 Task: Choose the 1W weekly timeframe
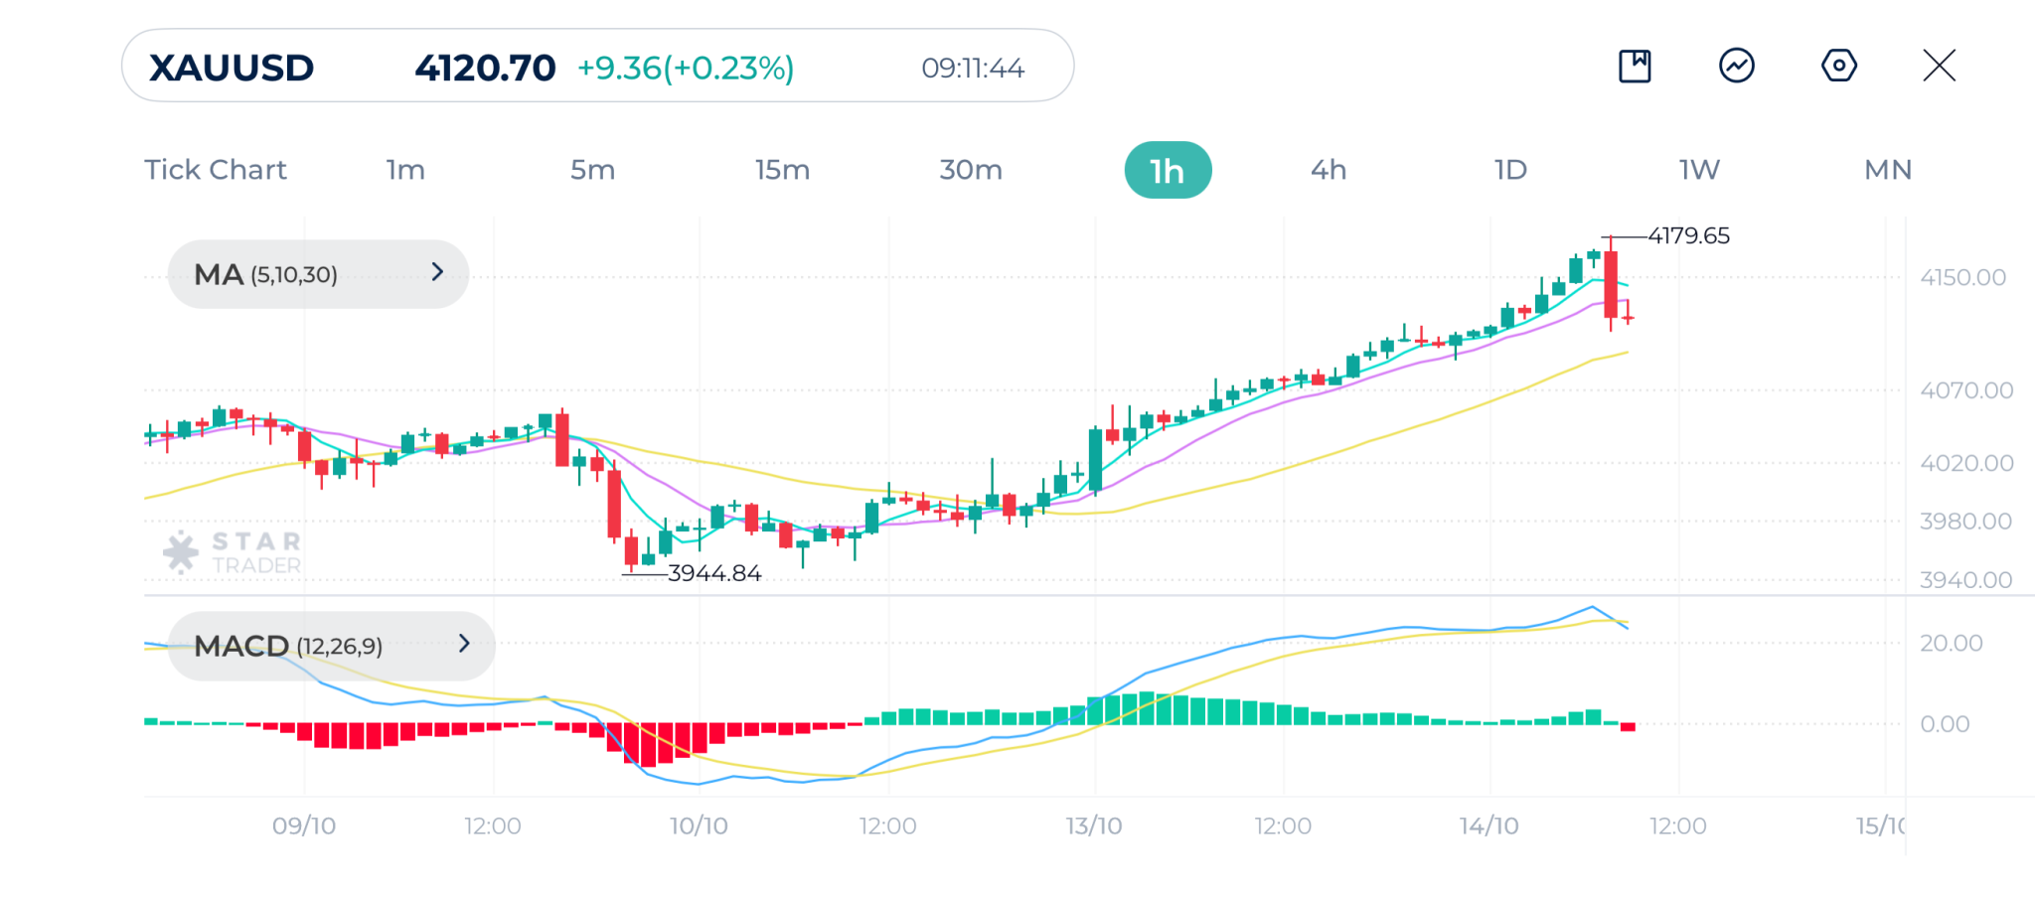pyautogui.click(x=1699, y=170)
